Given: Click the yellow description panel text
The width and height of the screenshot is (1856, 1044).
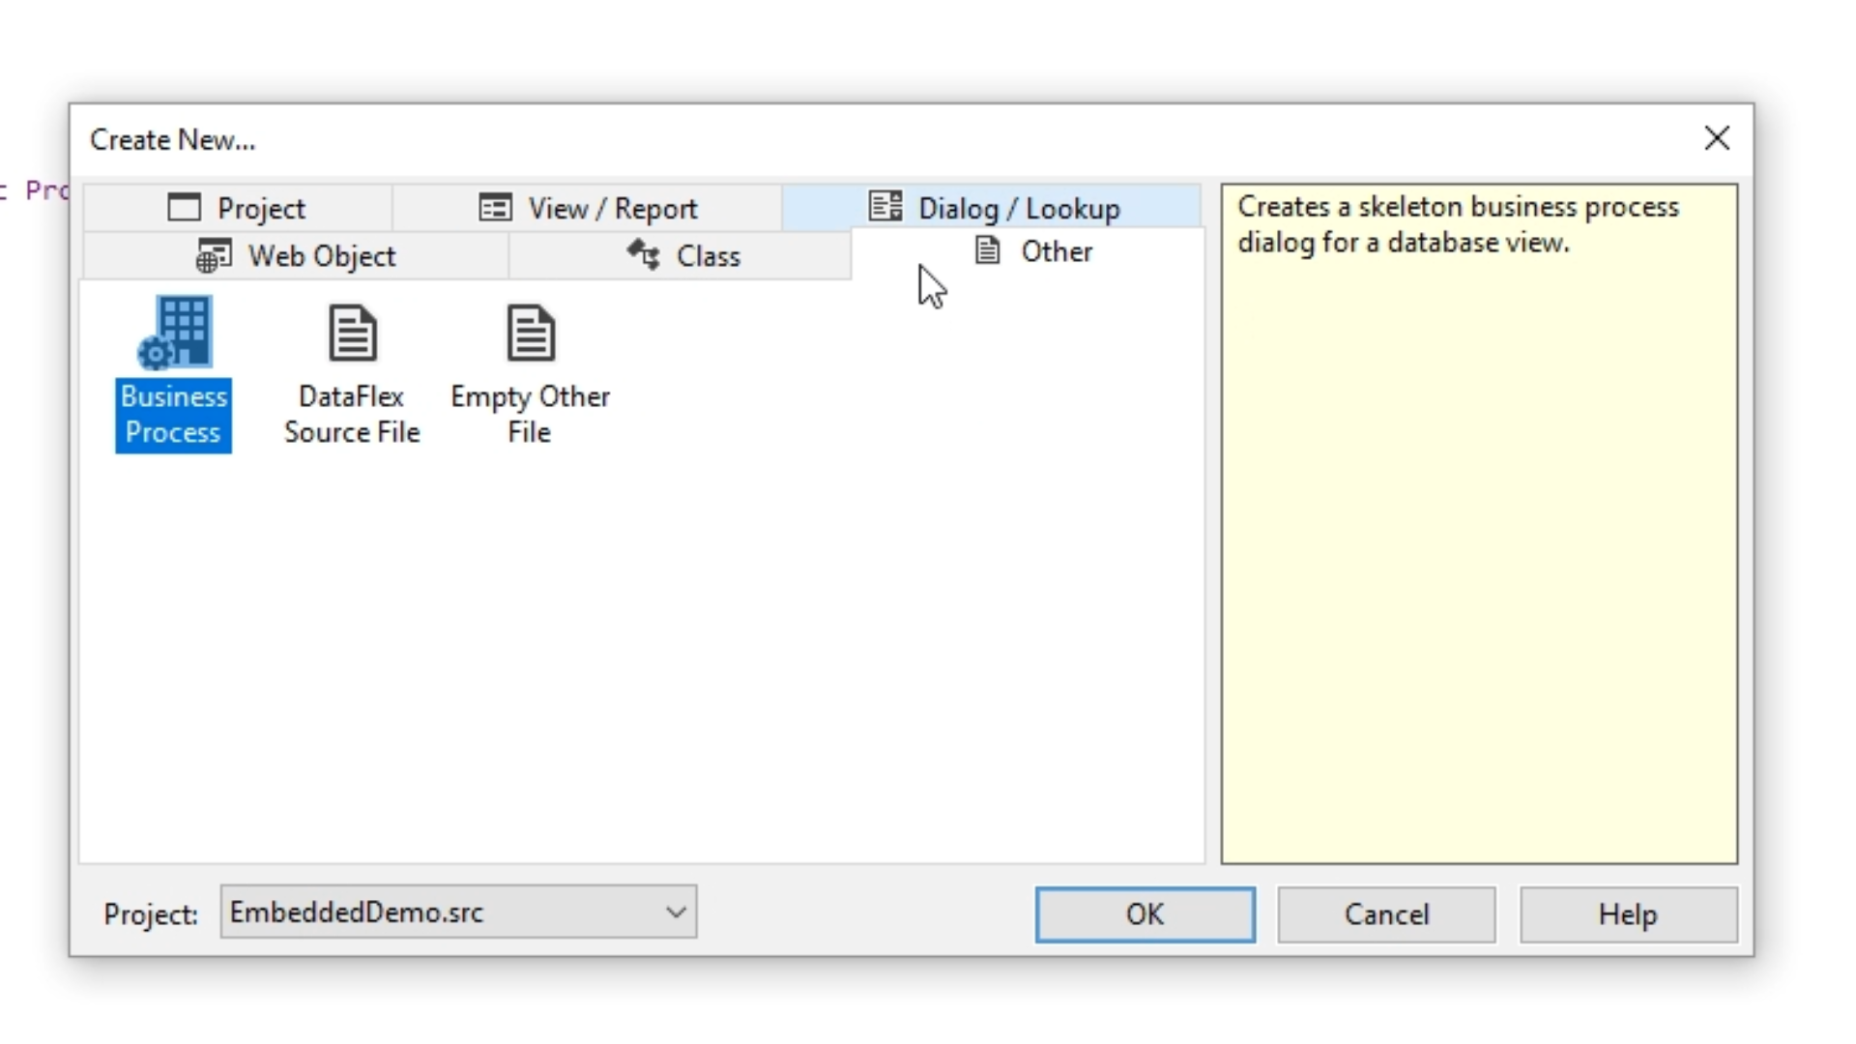Looking at the screenshot, I should (1458, 224).
